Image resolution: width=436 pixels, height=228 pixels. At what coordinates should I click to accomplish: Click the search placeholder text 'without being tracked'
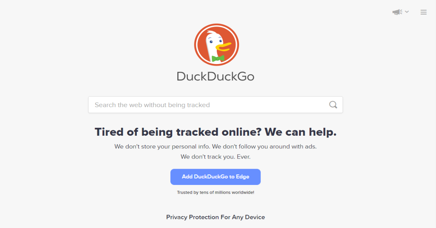177,105
